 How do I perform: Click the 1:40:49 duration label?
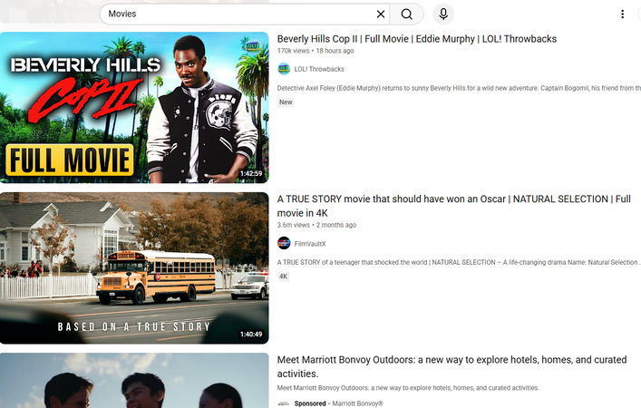251,335
